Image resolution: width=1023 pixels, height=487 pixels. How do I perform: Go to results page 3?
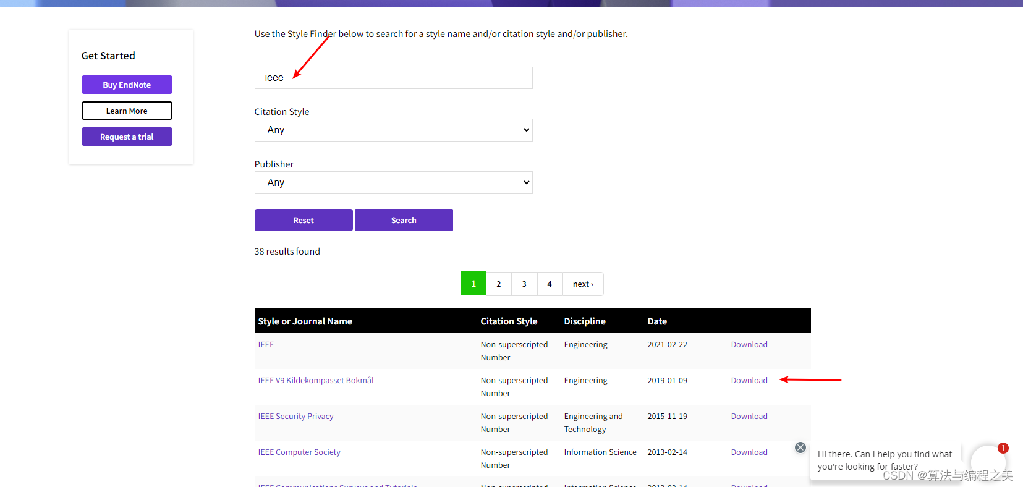[524, 284]
